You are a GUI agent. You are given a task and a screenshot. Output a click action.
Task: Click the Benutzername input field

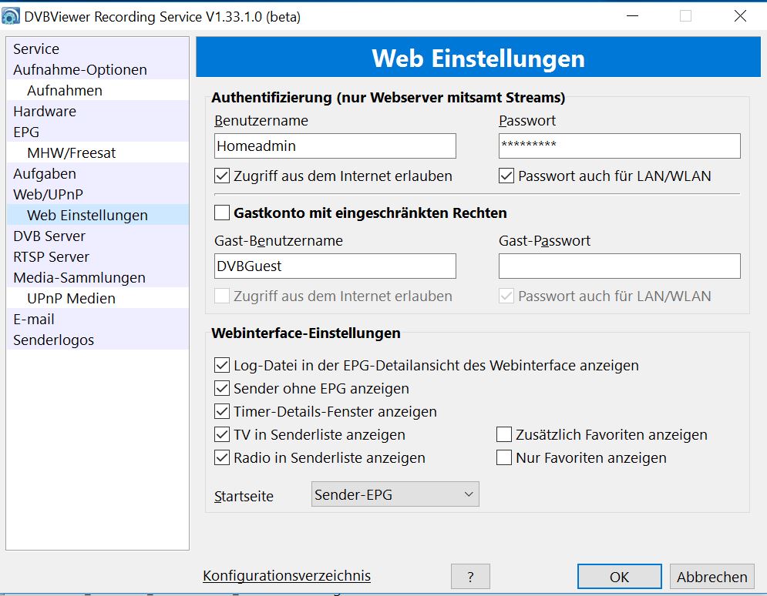click(x=335, y=146)
